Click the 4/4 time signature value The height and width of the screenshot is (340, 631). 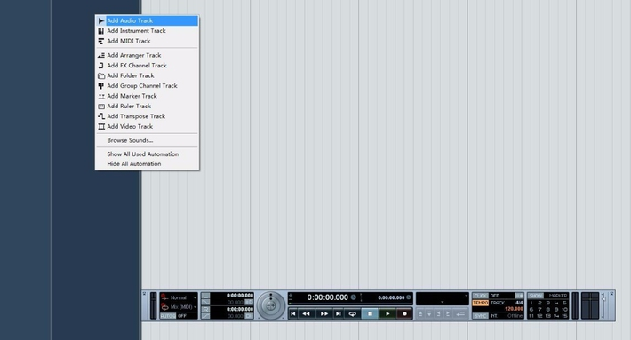[x=519, y=303]
